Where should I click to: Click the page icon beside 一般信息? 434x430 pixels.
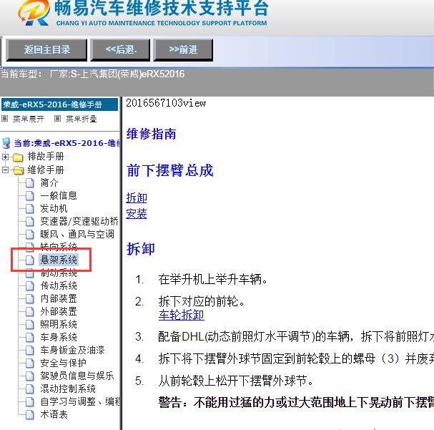click(29, 196)
